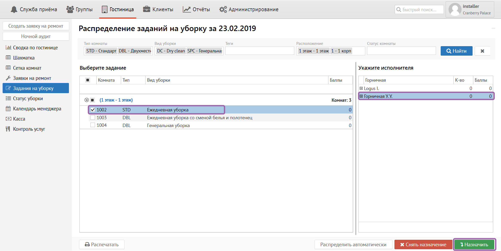The width and height of the screenshot is (501, 251).
Task: Click the Распределить автоматически button
Action: pos(353,245)
